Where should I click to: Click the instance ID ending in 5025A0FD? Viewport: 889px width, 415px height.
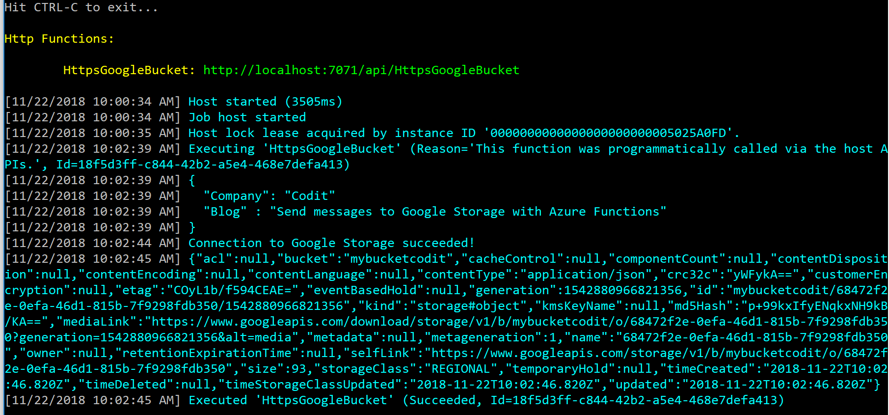(608, 133)
